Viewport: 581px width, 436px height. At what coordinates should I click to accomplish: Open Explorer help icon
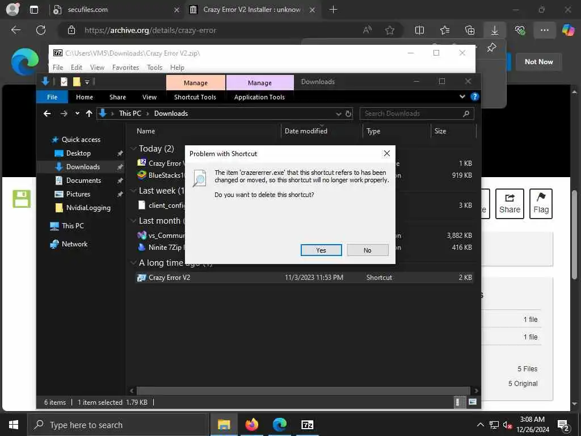coord(474,97)
